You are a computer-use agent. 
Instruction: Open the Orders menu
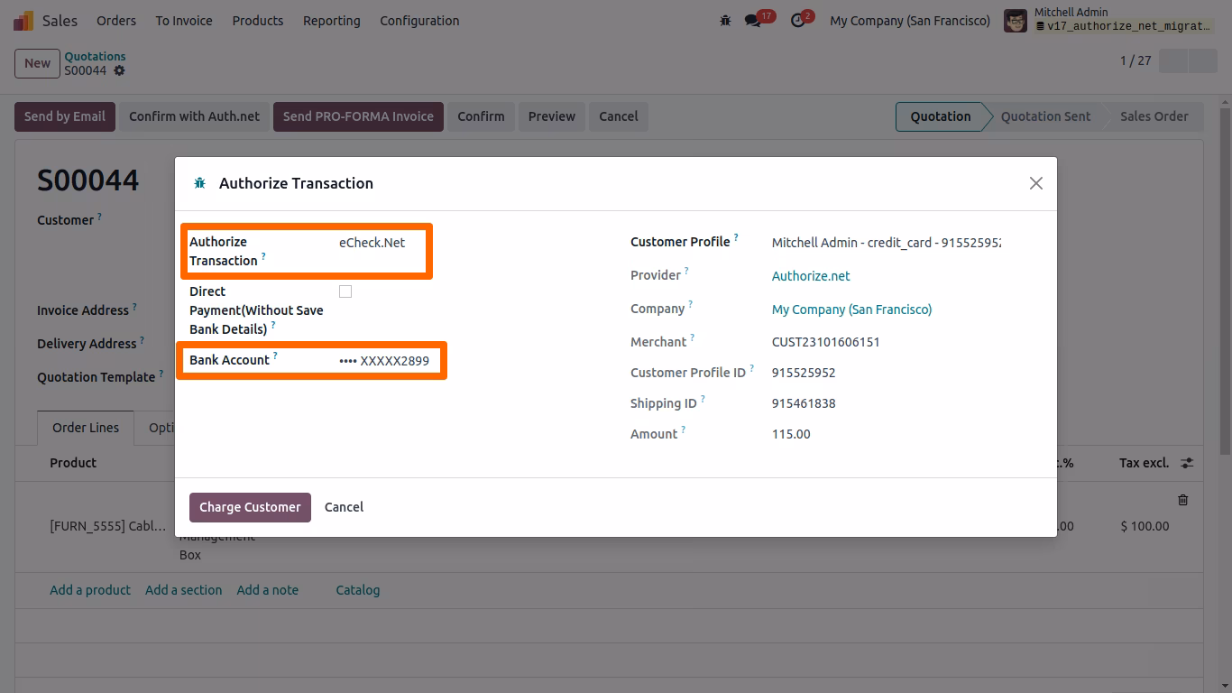(116, 20)
